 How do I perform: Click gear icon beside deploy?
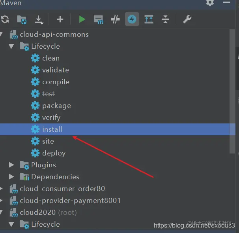coord(35,153)
